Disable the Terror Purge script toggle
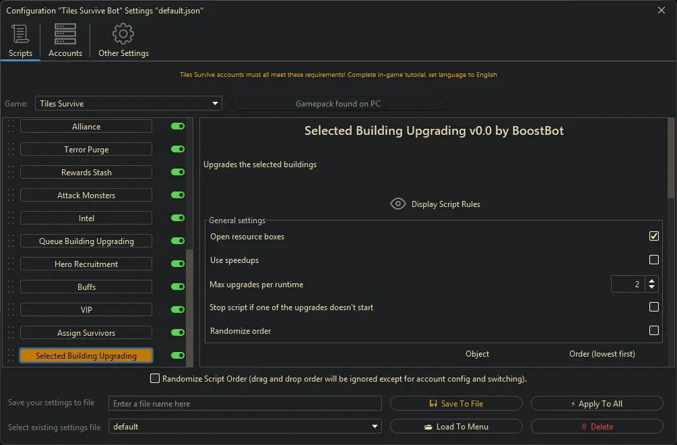677x445 pixels. click(178, 150)
